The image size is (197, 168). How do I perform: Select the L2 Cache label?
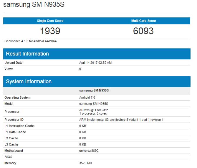point(11,138)
